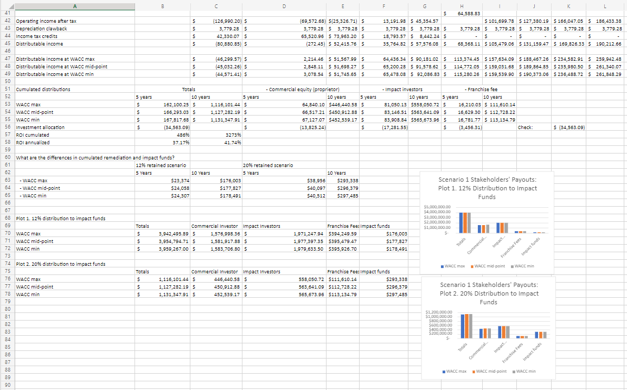Image resolution: width=627 pixels, height=390 pixels.
Task: Select the Check: label cell
Action: pos(534,127)
